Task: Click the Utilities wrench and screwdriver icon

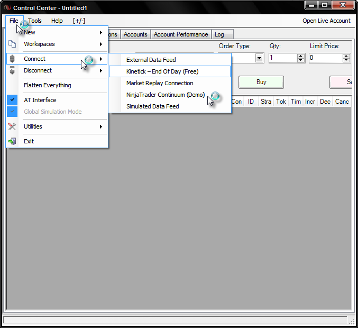Action: click(x=12, y=126)
